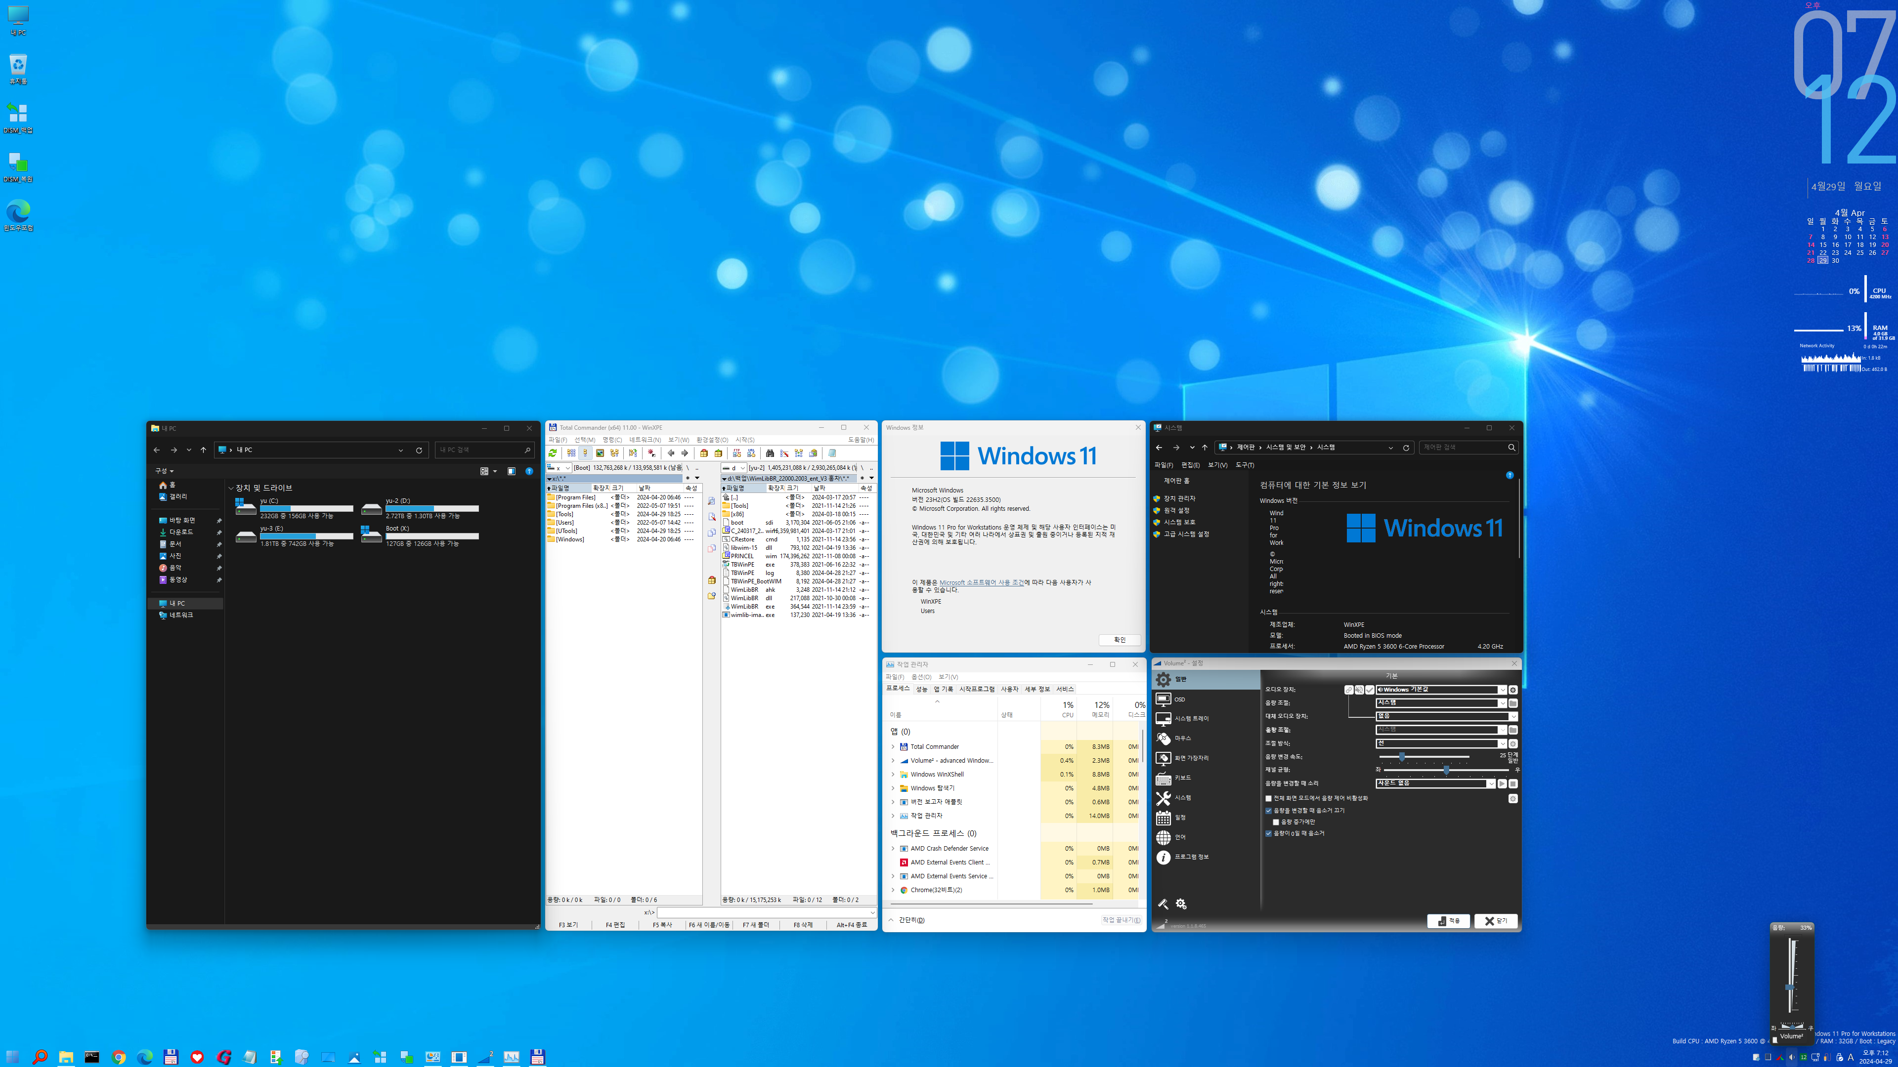
Task: Open 옵션(O) menu in 작업 관리자
Action: (921, 677)
